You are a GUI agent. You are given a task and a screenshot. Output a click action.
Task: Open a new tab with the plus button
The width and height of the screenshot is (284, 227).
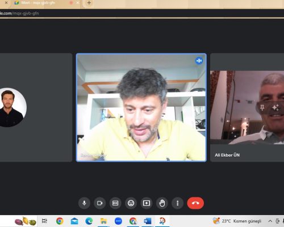tap(89, 3)
